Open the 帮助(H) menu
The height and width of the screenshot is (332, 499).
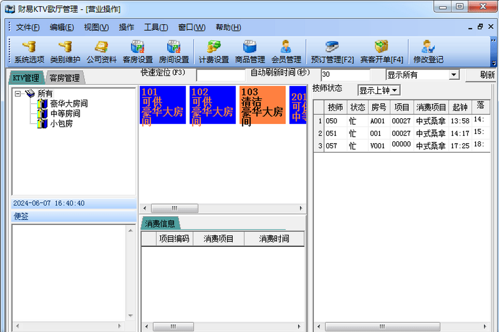pyautogui.click(x=228, y=27)
